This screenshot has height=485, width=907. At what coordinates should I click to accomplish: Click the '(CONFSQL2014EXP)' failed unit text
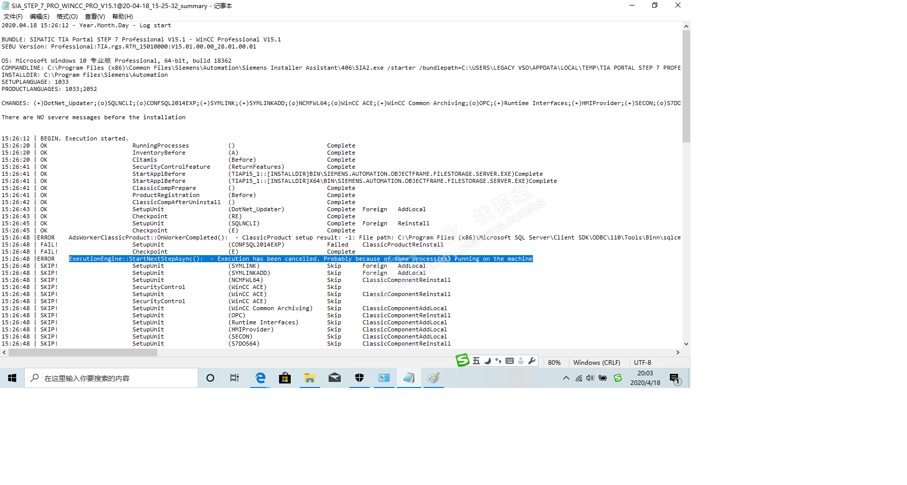(x=256, y=245)
